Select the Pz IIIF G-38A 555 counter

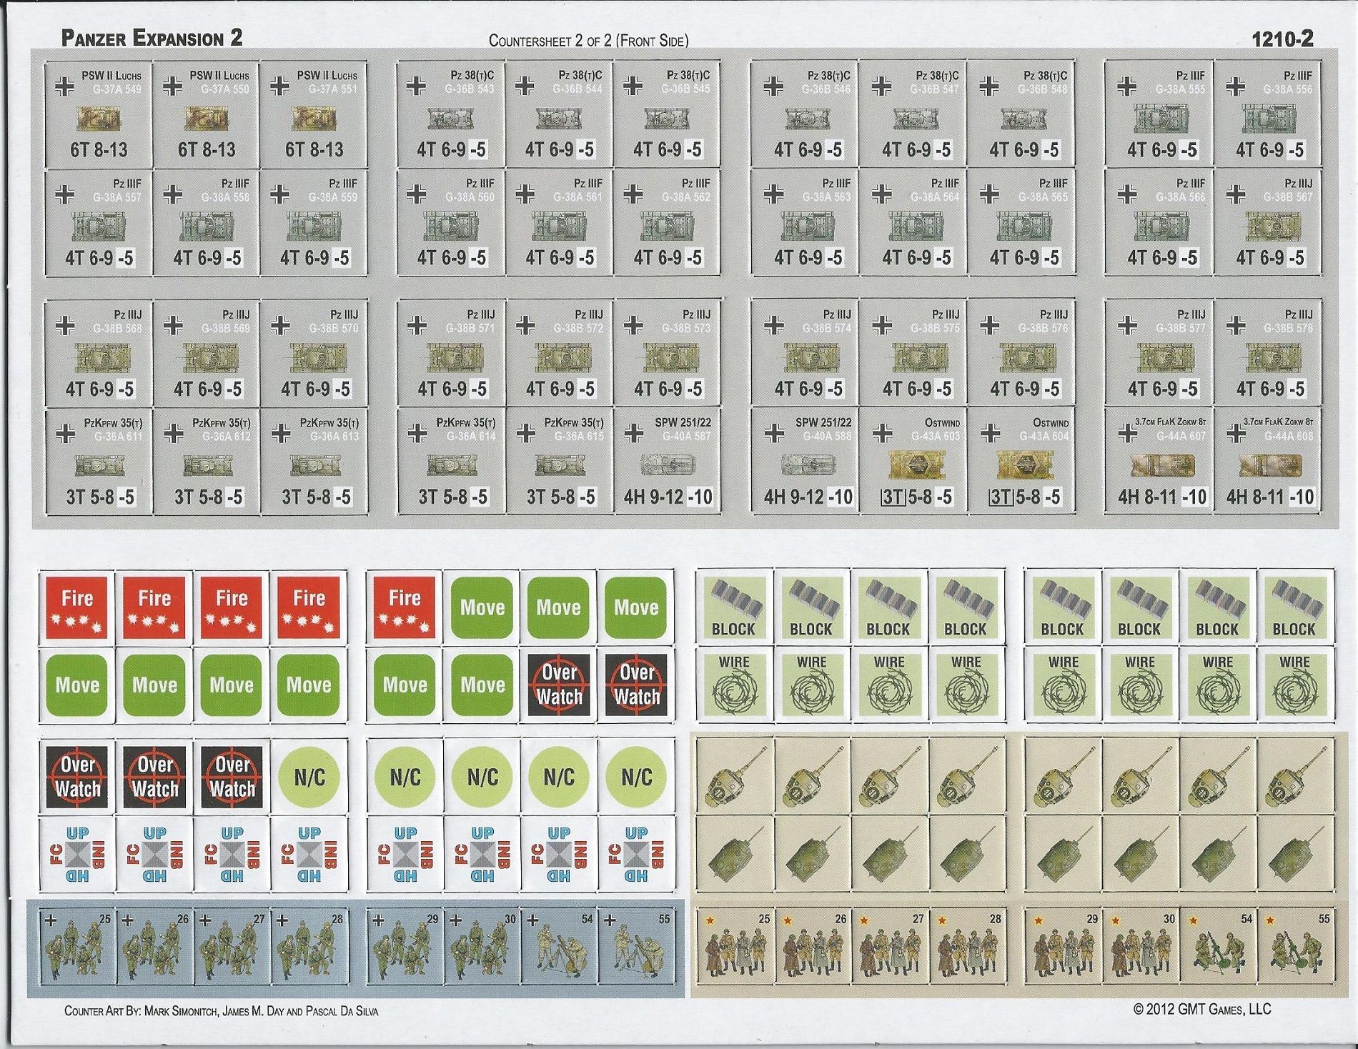(1161, 114)
